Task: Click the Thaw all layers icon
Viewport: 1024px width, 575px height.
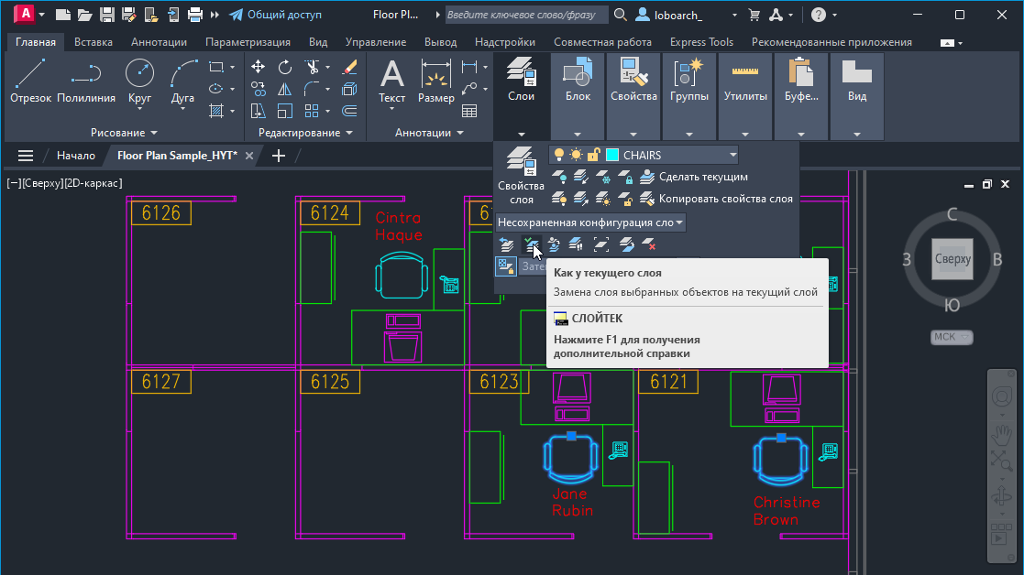Action: click(603, 199)
